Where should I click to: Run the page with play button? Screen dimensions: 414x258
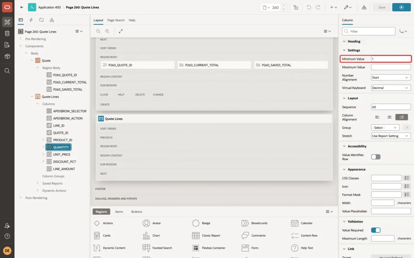coord(401,7)
